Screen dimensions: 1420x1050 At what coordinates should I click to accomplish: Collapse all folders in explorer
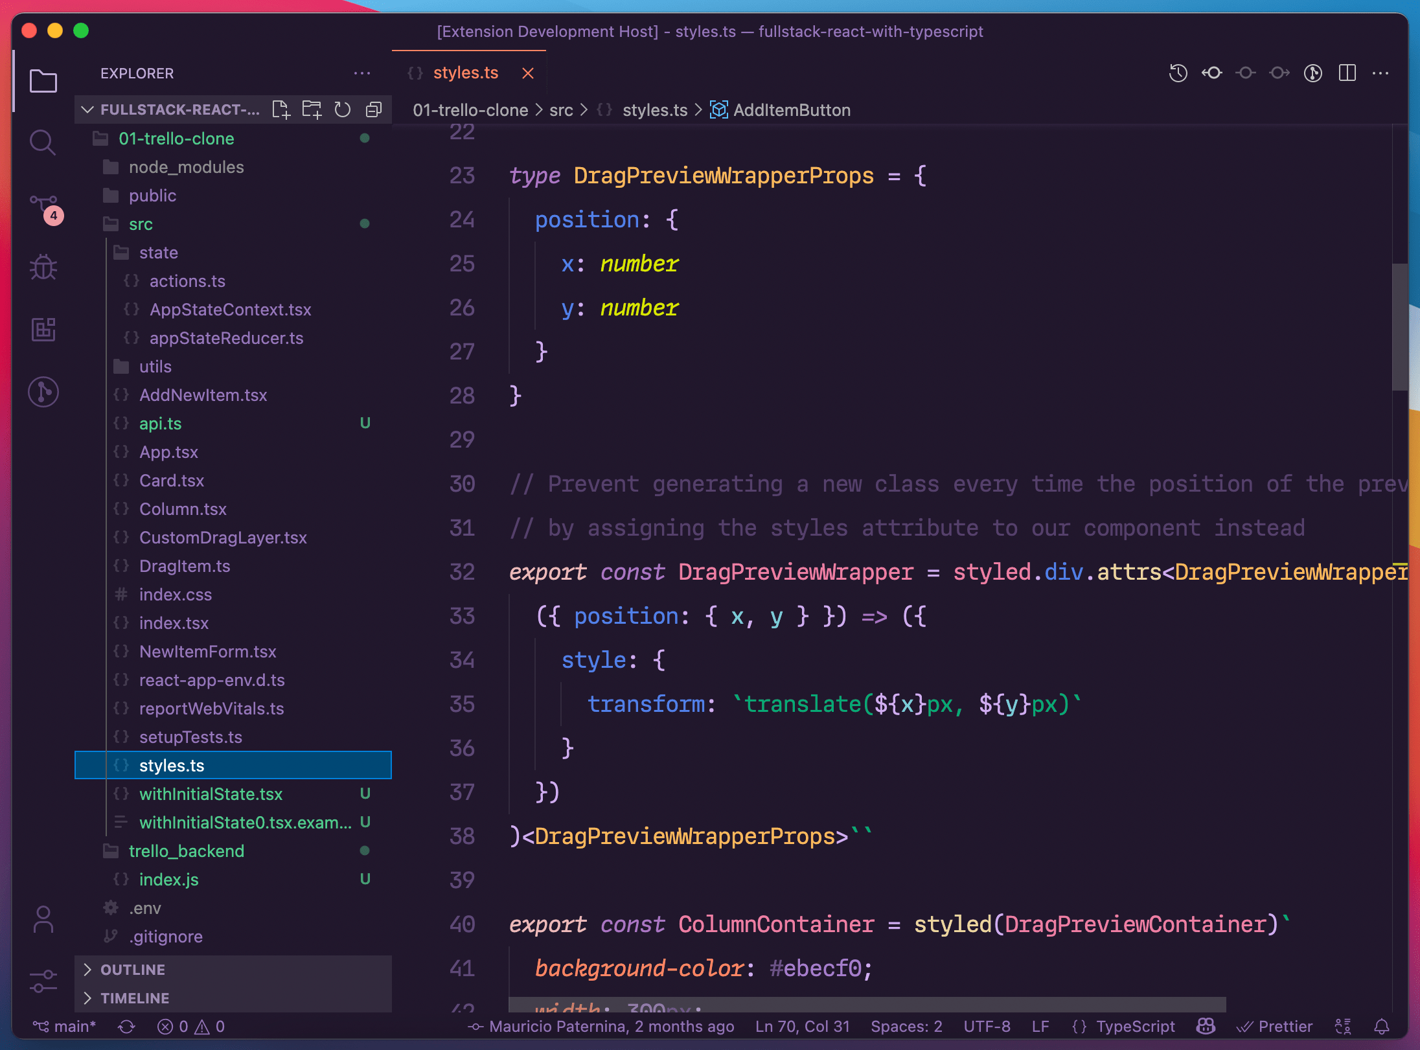(x=374, y=109)
